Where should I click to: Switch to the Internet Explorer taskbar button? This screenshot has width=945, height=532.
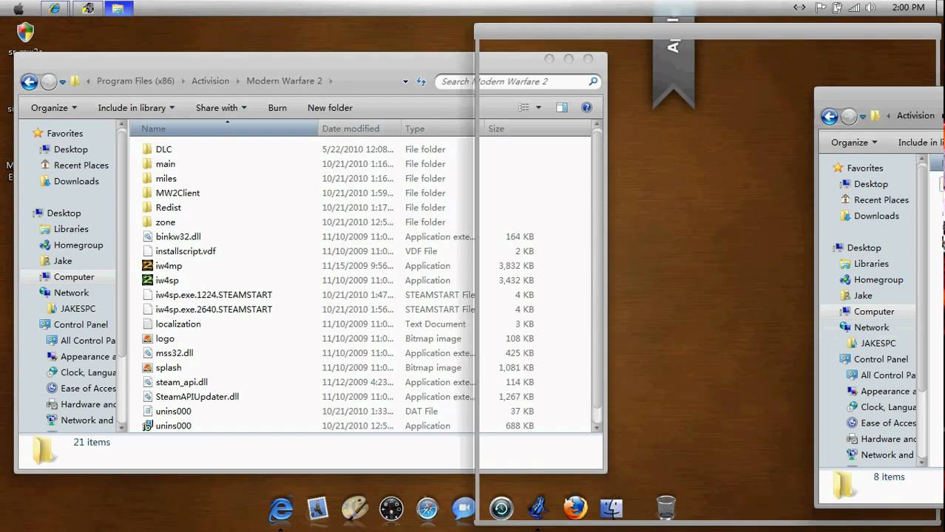(54, 8)
